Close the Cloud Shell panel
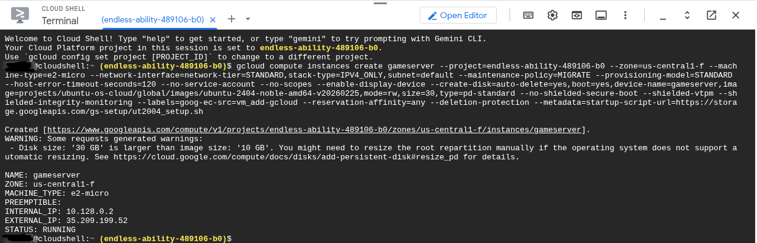 (x=736, y=15)
